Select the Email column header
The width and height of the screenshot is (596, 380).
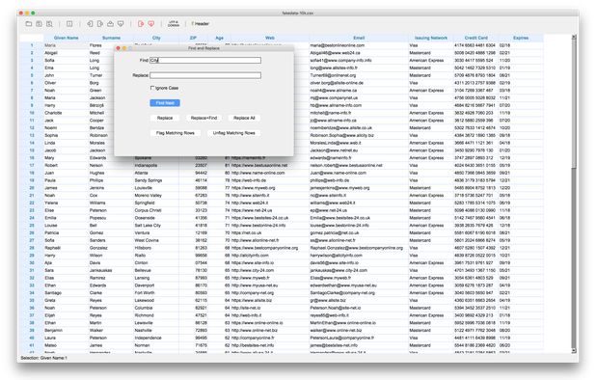(x=359, y=38)
